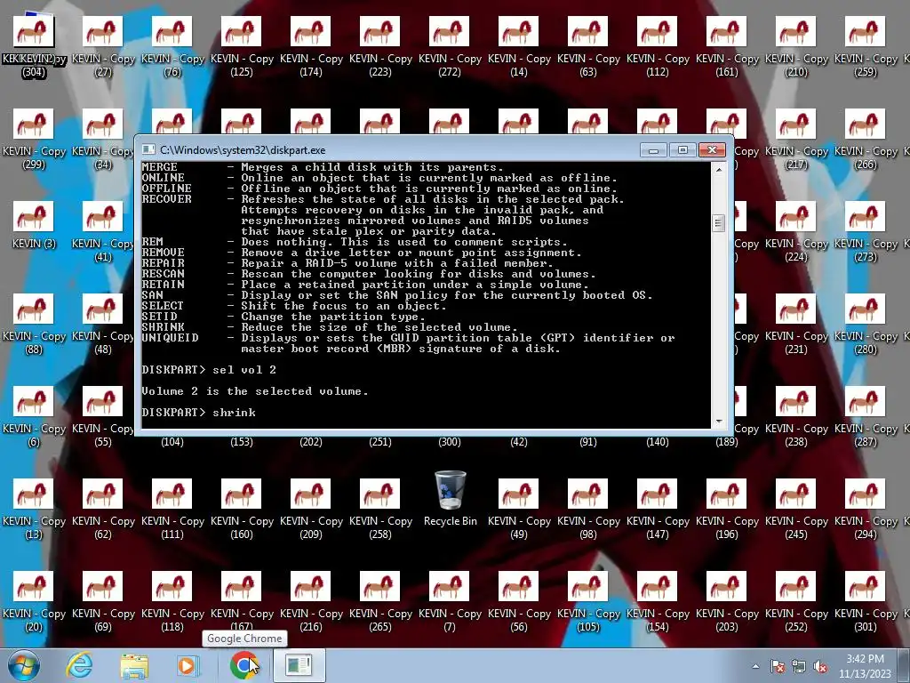Screen dimensions: 910x683
Task: Select KEVIN - Copy (231) desktop icon
Action: 796,324
